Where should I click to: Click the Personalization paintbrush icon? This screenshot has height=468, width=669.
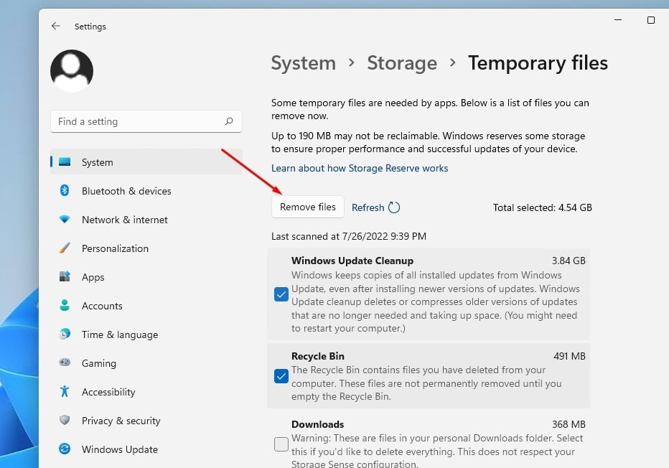65,248
